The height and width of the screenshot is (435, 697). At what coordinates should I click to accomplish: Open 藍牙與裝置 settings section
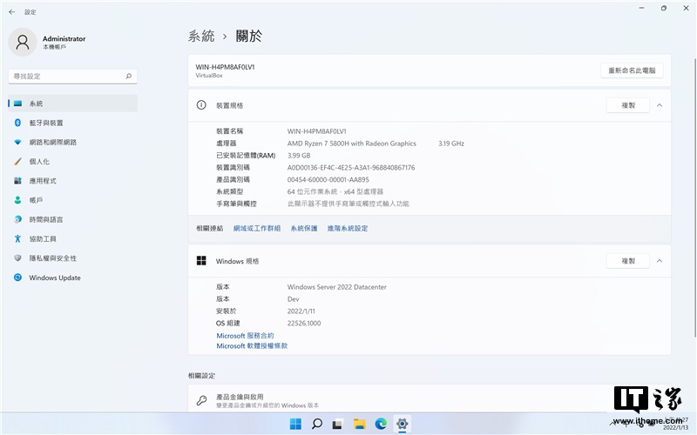tap(46, 123)
